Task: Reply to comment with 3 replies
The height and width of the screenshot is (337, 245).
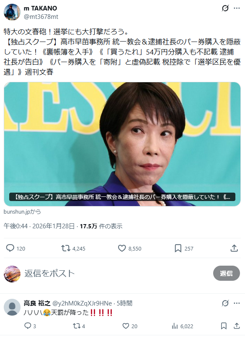Action: click(30, 326)
